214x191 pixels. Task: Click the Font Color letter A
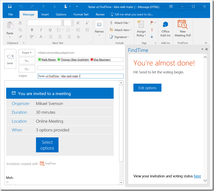(41, 36)
